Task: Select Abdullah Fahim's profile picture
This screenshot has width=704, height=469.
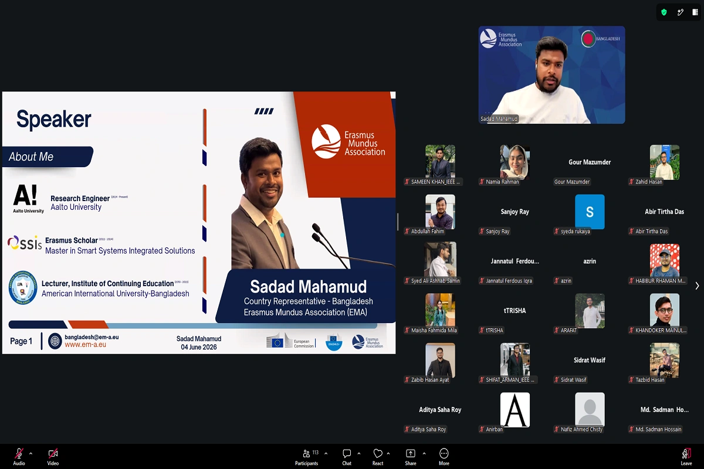Action: pyautogui.click(x=440, y=212)
